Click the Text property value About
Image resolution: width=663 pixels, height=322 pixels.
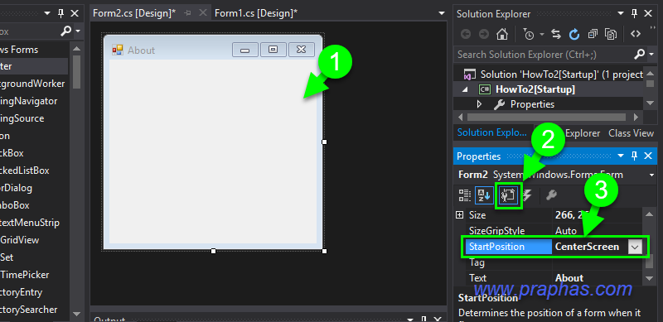tap(569, 278)
